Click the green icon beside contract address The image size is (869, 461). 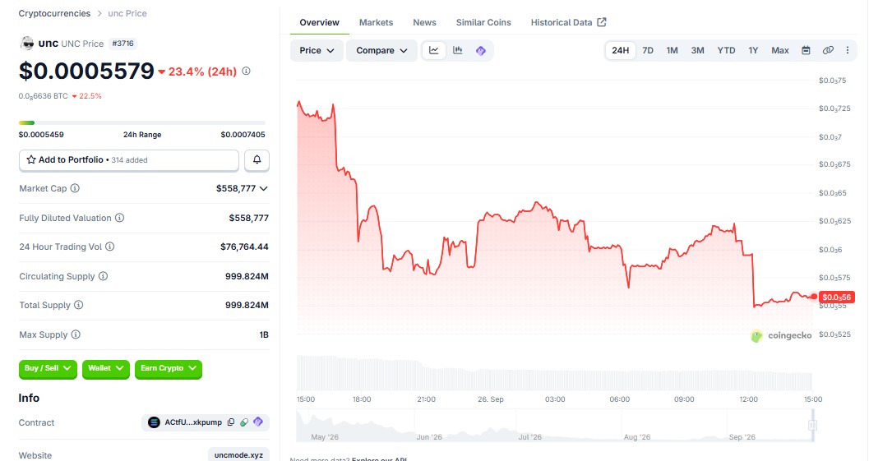[x=244, y=422]
